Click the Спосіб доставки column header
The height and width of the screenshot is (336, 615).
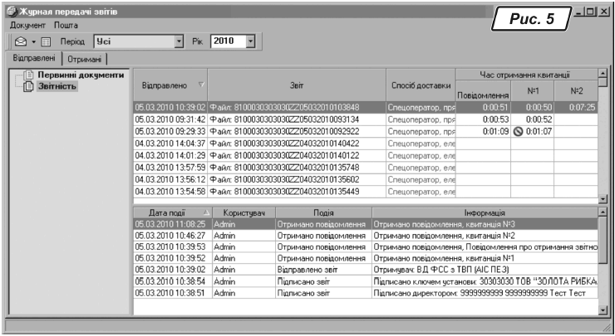click(420, 85)
